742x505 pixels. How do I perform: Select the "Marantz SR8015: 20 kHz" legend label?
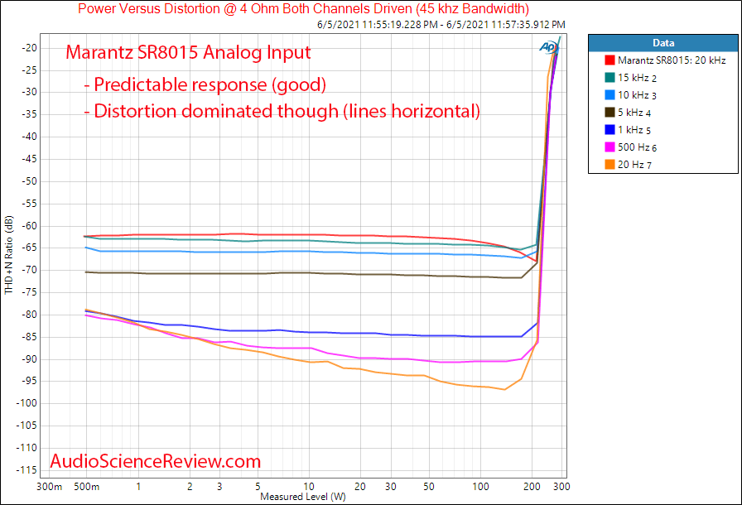[x=672, y=60]
